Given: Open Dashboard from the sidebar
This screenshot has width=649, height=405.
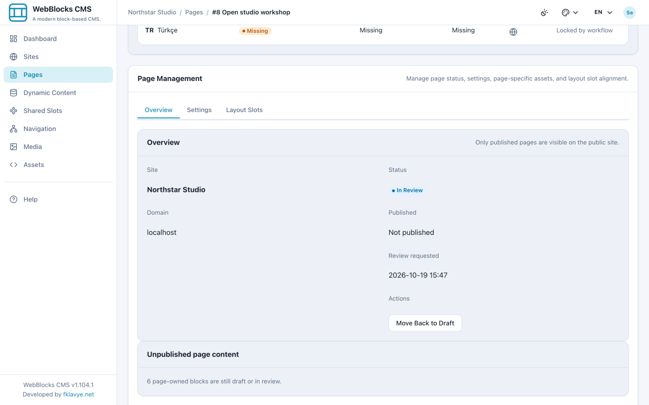Looking at the screenshot, I should point(58,38).
